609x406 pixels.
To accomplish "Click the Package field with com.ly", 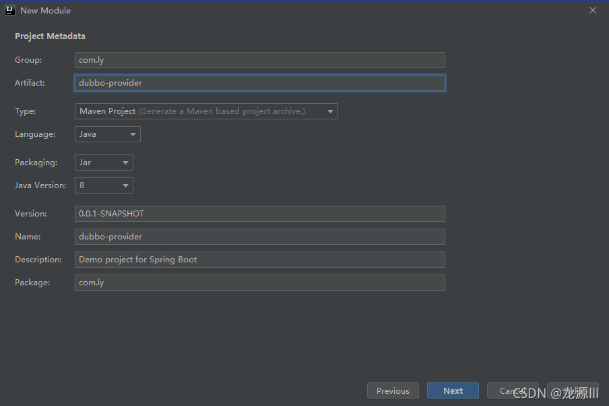I will pyautogui.click(x=260, y=283).
